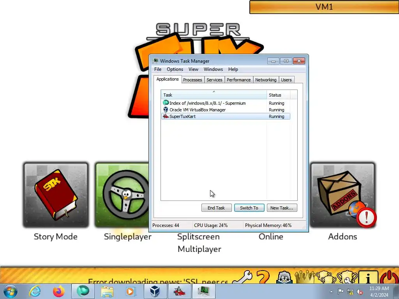Show hidden system tray icons
This screenshot has height=299, width=399.
(331, 292)
